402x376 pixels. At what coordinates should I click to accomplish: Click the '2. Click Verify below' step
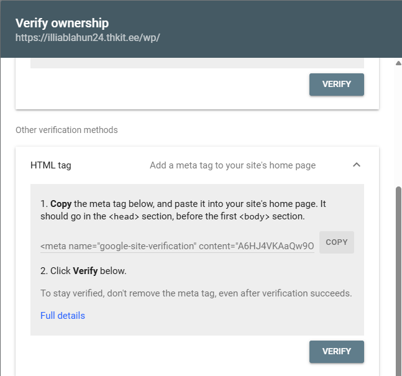pyautogui.click(x=83, y=271)
